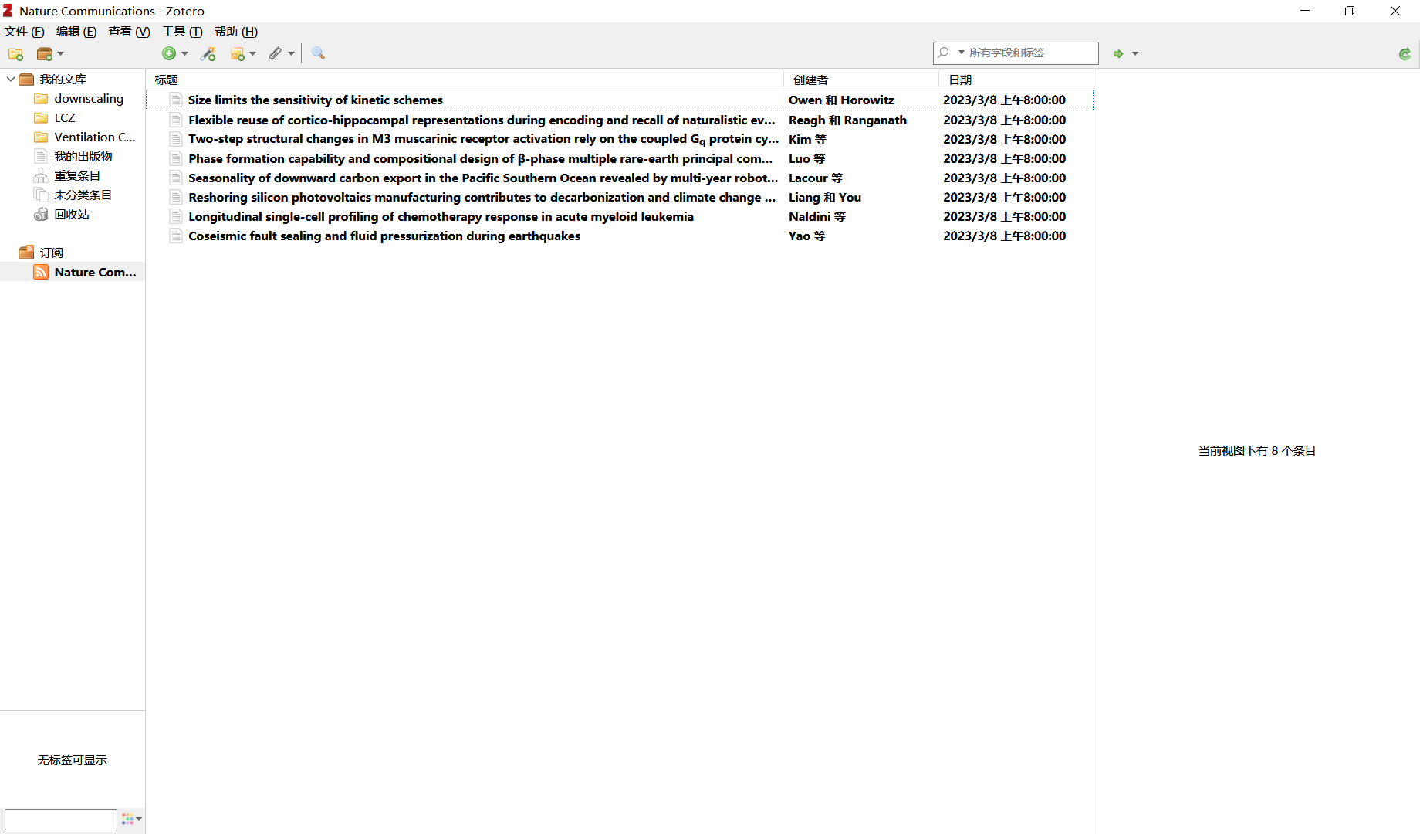Open the New Library icon

point(45,54)
